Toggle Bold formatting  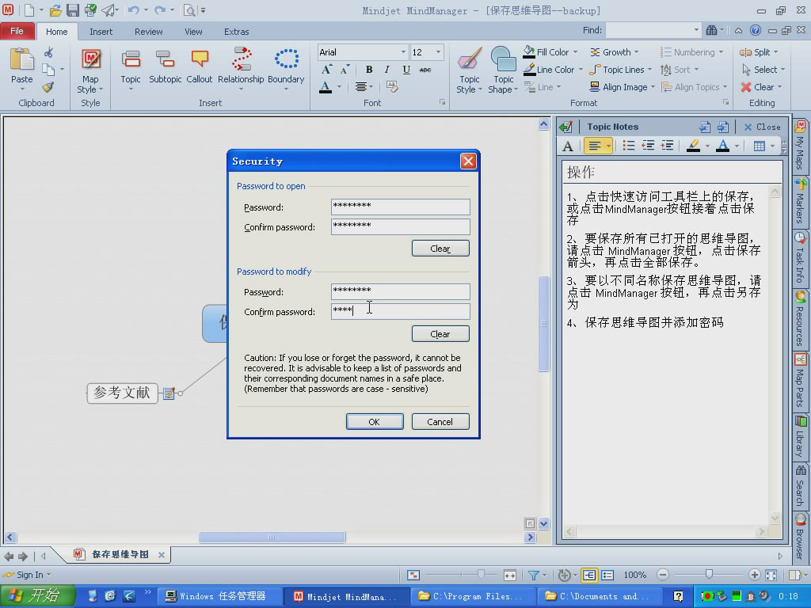coord(369,70)
